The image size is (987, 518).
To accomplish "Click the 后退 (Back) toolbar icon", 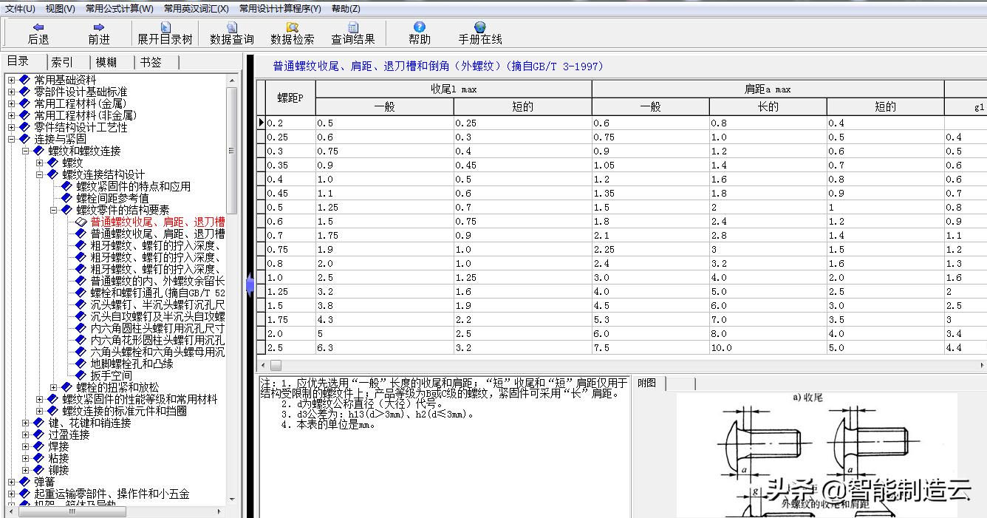I will (37, 33).
